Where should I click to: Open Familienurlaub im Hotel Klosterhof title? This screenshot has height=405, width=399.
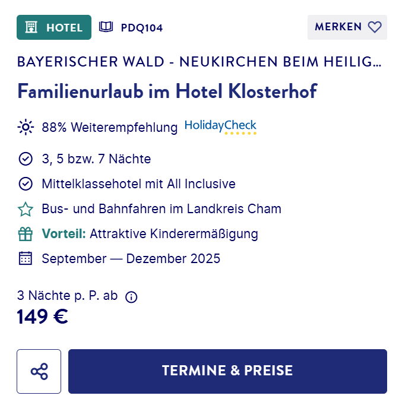pyautogui.click(x=167, y=91)
